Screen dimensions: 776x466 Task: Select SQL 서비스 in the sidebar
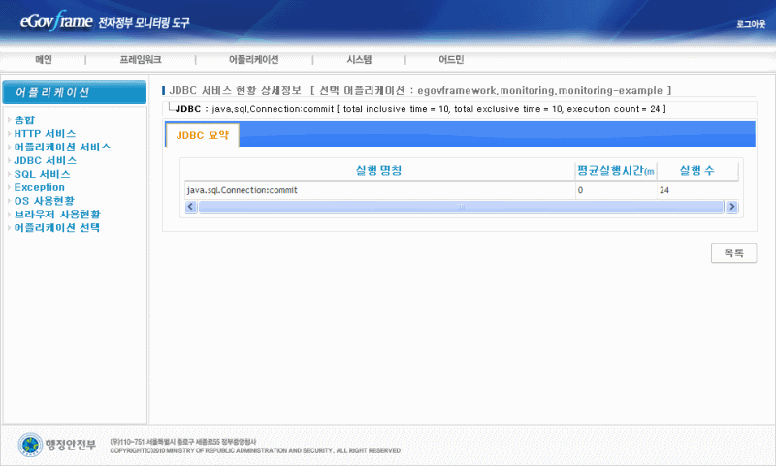click(x=42, y=174)
